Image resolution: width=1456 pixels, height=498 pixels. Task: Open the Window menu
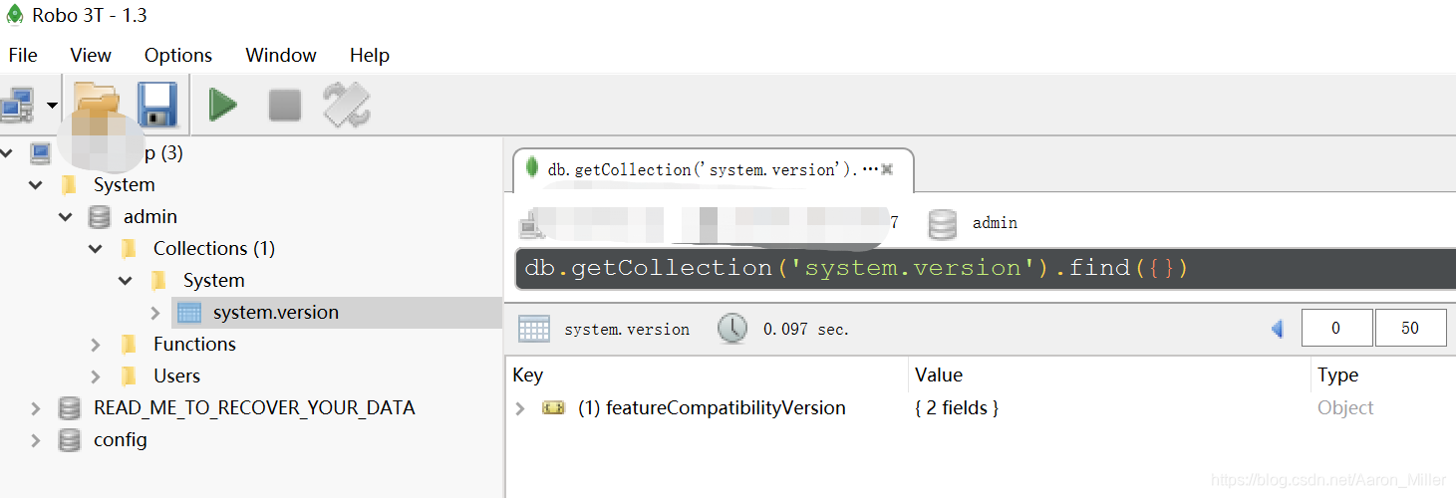coord(281,55)
